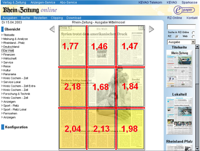
Task: Open the Lokalteil thumbnail
Action: point(179,116)
